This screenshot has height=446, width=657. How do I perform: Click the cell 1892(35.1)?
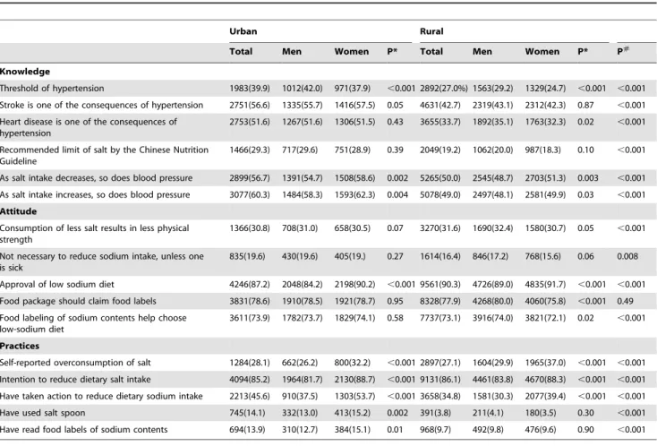tap(492, 122)
